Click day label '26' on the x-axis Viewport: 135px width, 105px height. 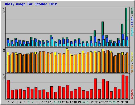click(107, 102)
